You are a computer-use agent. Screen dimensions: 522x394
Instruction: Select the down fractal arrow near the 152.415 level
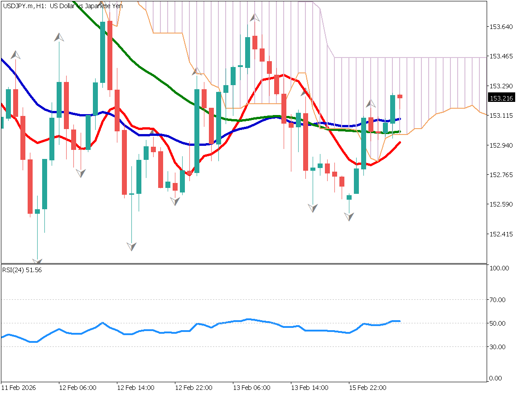pos(131,246)
